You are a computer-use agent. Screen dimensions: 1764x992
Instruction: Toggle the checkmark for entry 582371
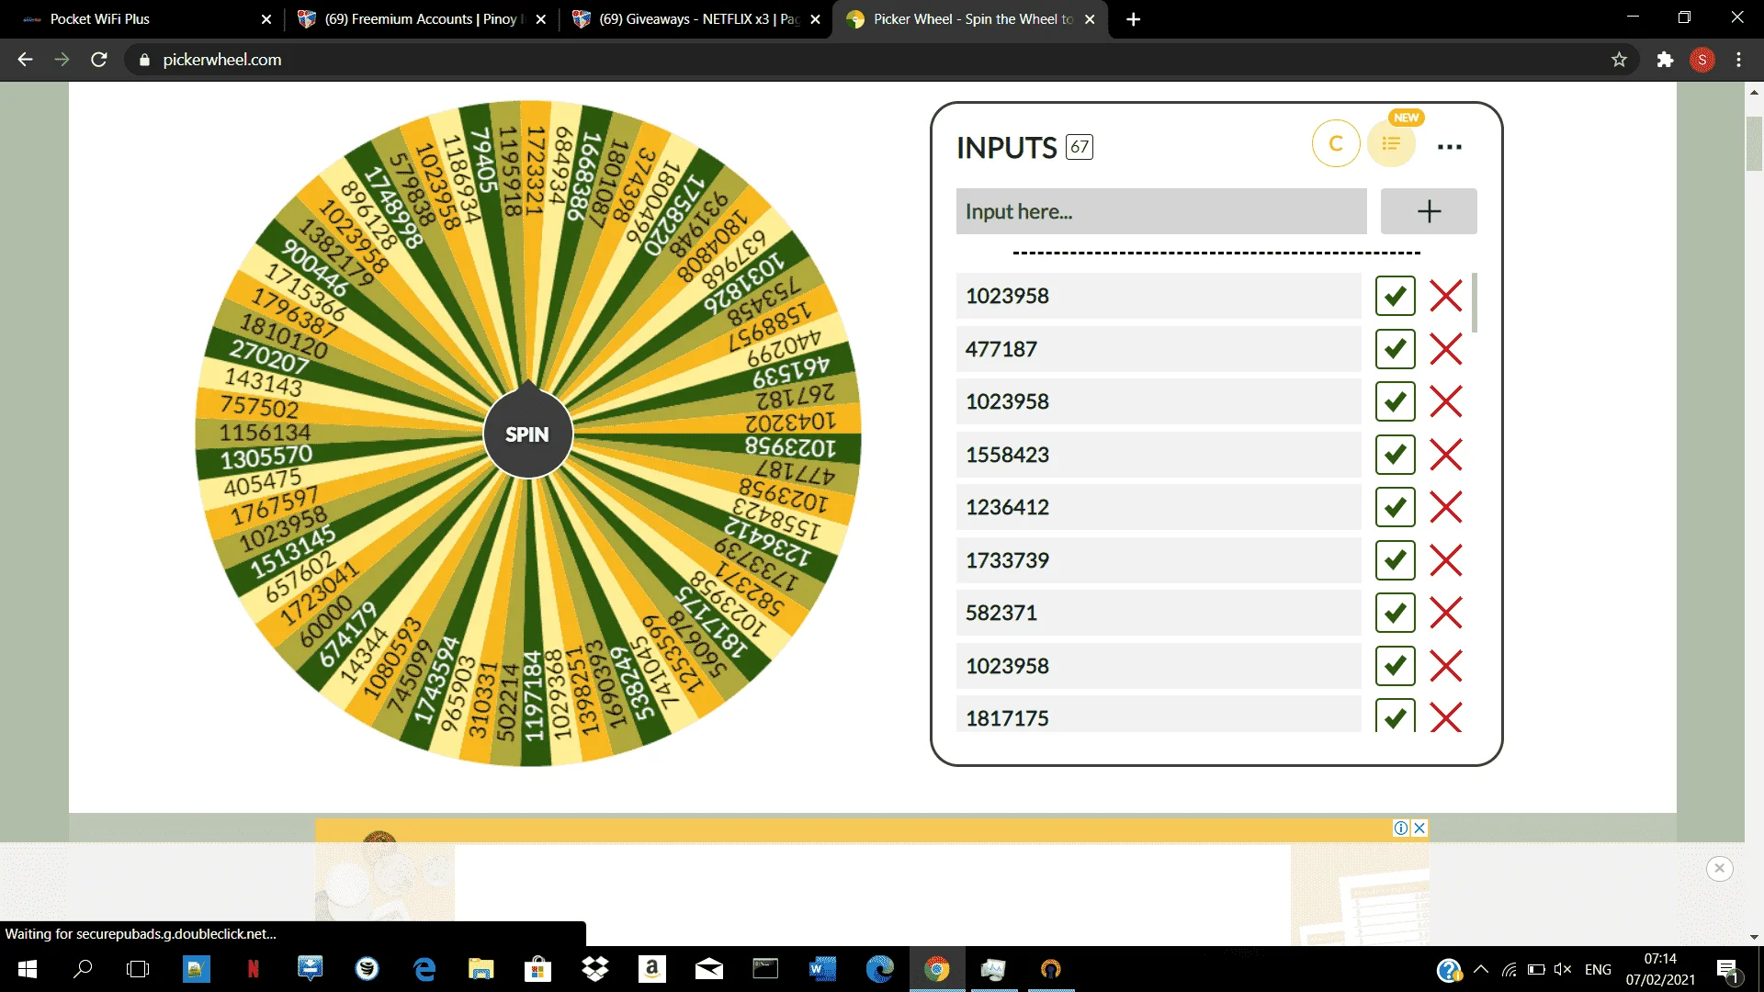tap(1395, 613)
